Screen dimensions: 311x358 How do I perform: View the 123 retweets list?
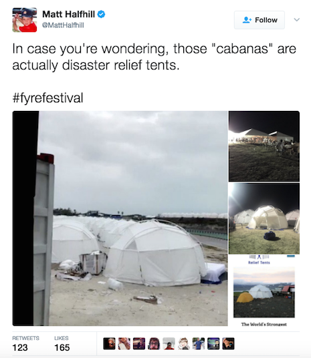tap(25, 343)
